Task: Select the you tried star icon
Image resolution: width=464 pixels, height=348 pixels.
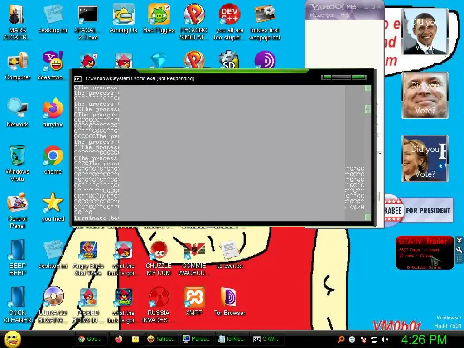Action: 53,207
